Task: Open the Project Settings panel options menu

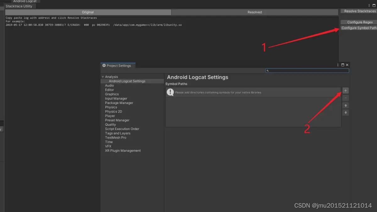Action: point(338,65)
